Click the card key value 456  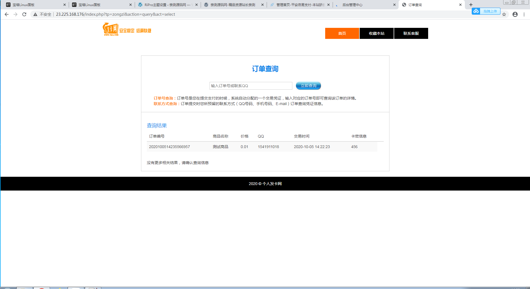coord(354,147)
